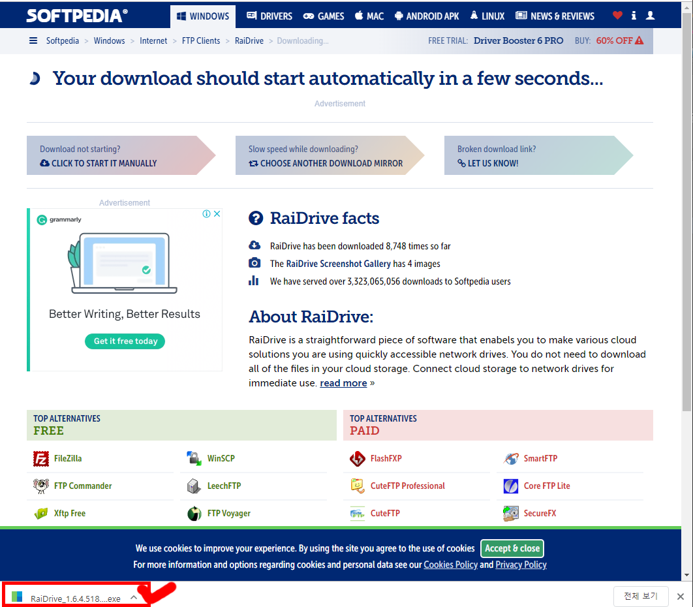Screen dimensions: 693x607
Task: Open the LeechFTP alternative link
Action: pos(224,486)
